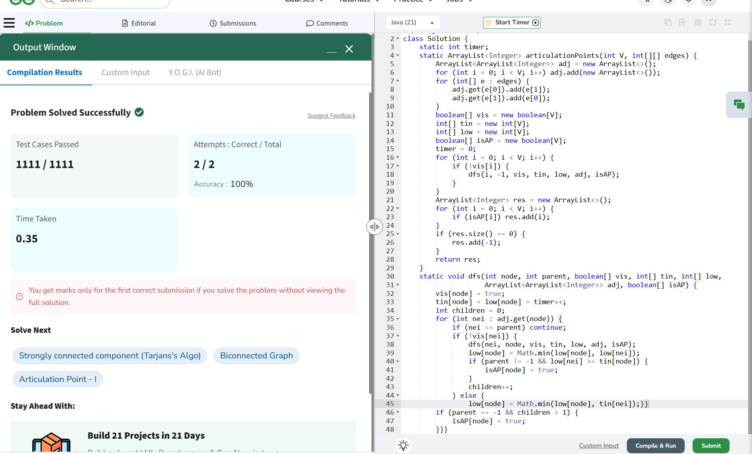Viewport: 752px width, 454px height.
Task: Click the copy code icon
Action: (668, 22)
